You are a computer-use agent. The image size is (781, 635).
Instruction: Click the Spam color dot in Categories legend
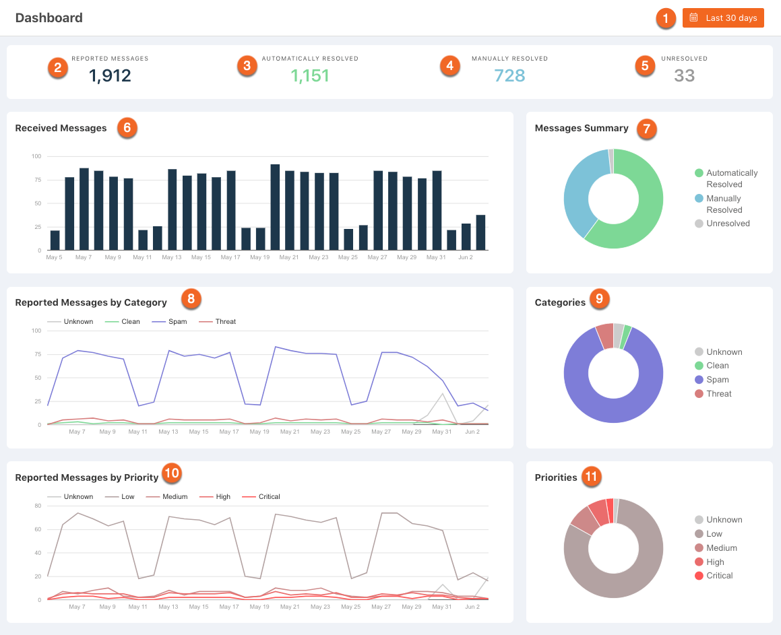(699, 380)
